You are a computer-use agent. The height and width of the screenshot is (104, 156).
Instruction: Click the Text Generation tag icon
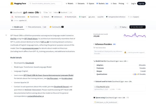[x=12, y=17]
